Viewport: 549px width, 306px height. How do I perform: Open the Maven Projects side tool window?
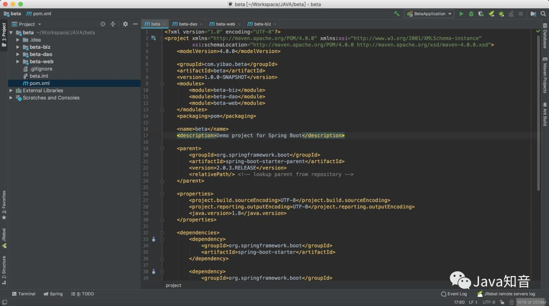tap(545, 75)
